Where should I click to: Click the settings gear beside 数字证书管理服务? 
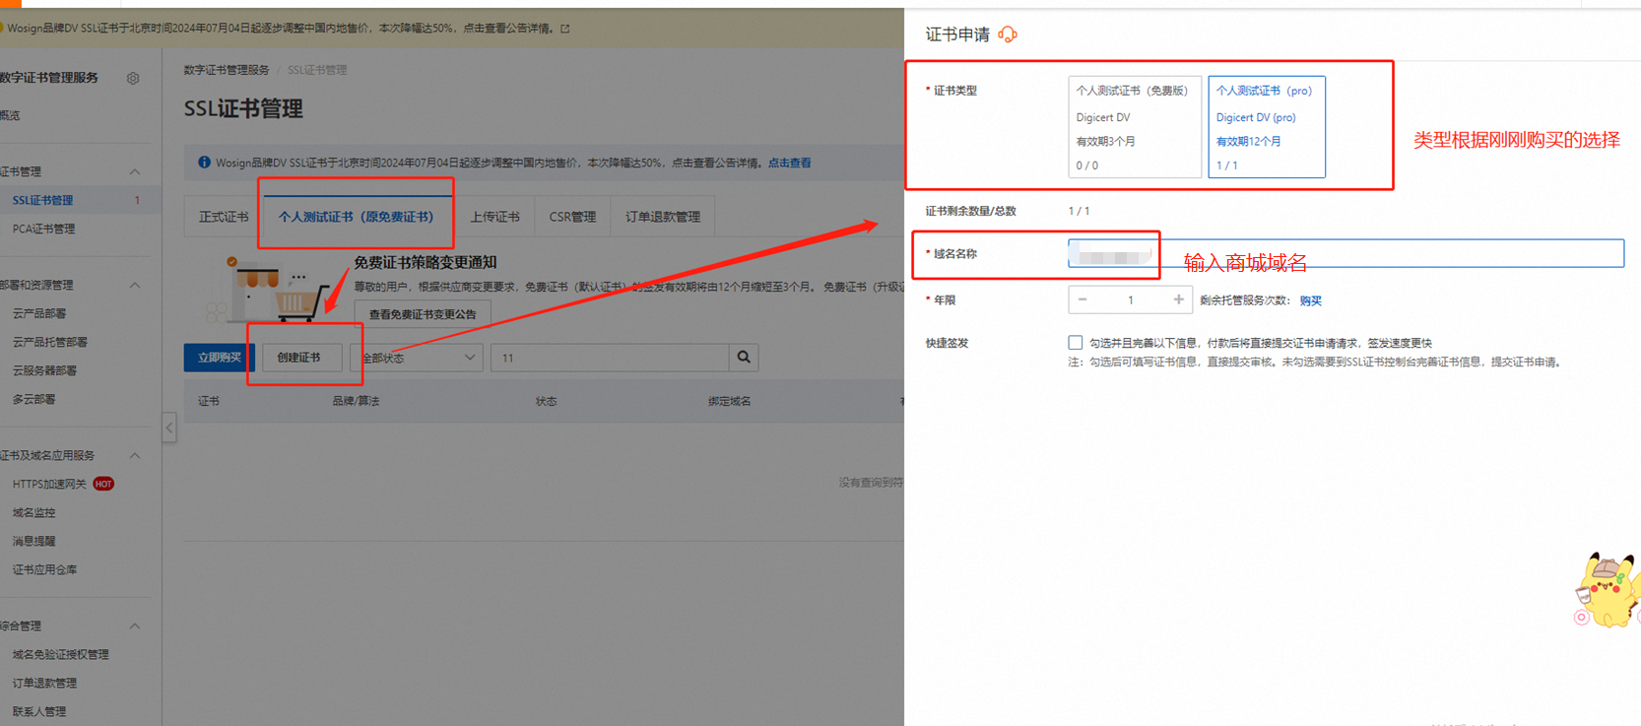coord(133,79)
